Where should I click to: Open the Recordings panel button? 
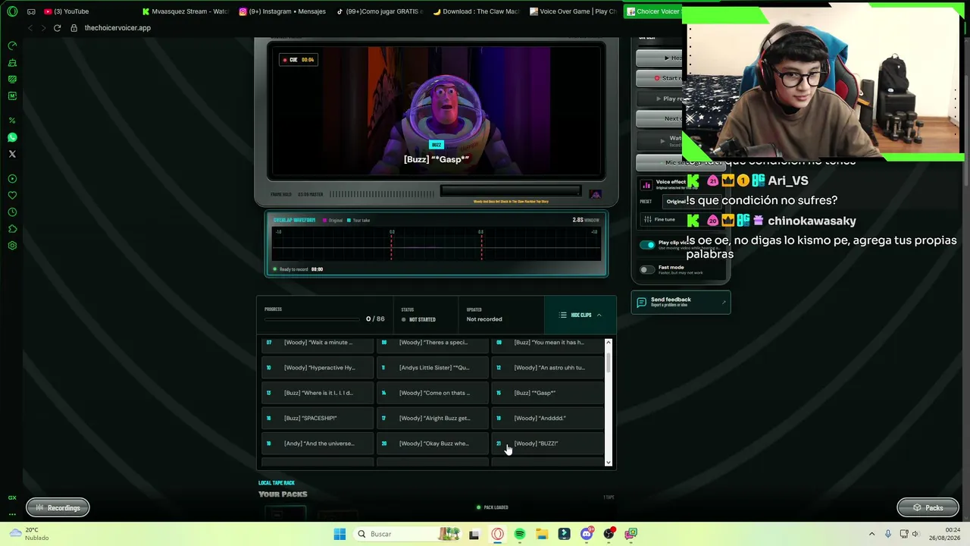[x=58, y=507]
